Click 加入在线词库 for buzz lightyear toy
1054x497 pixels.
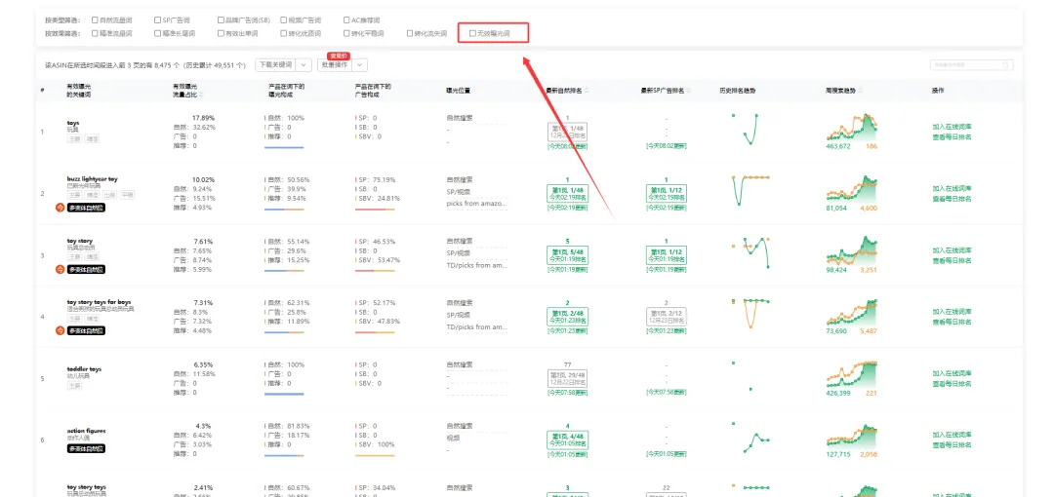click(952, 189)
